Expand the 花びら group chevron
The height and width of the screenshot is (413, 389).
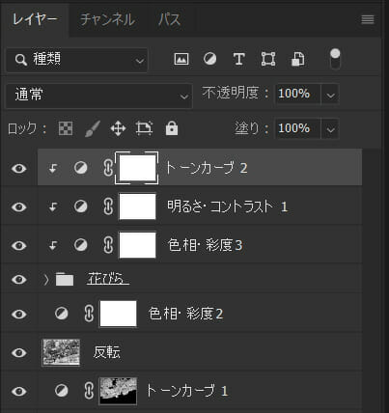tap(46, 280)
